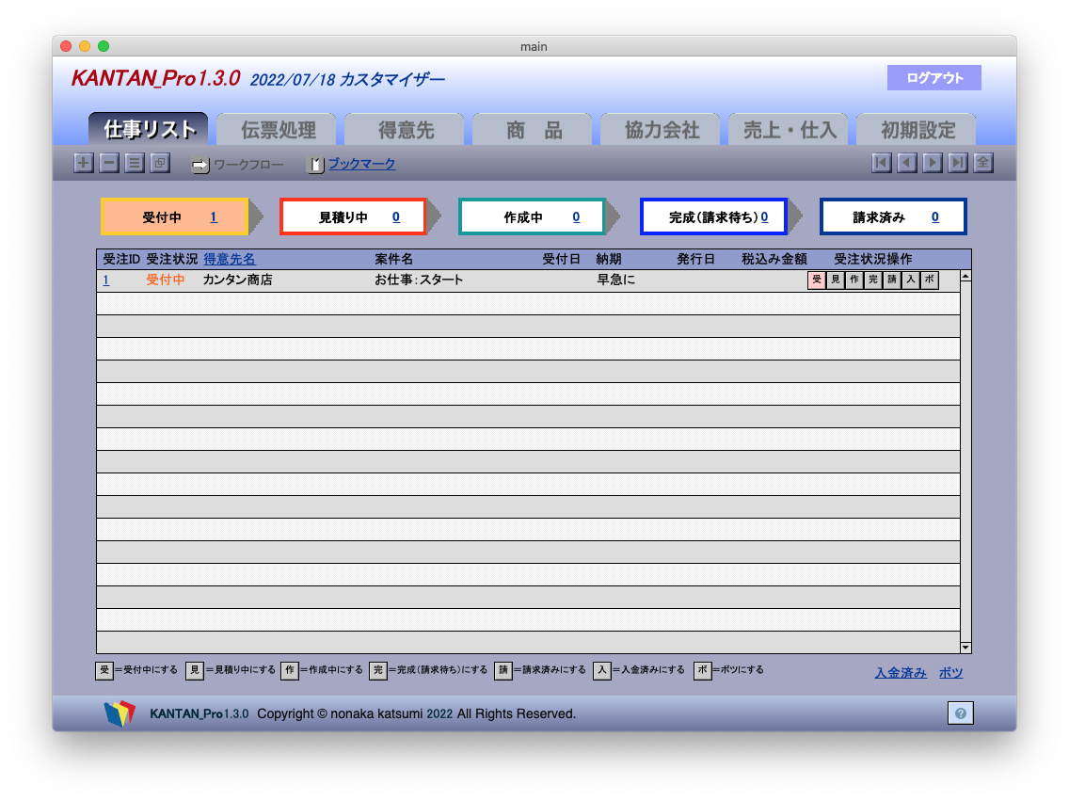Switch to list view icon in toolbar
The width and height of the screenshot is (1069, 801).
point(135,163)
